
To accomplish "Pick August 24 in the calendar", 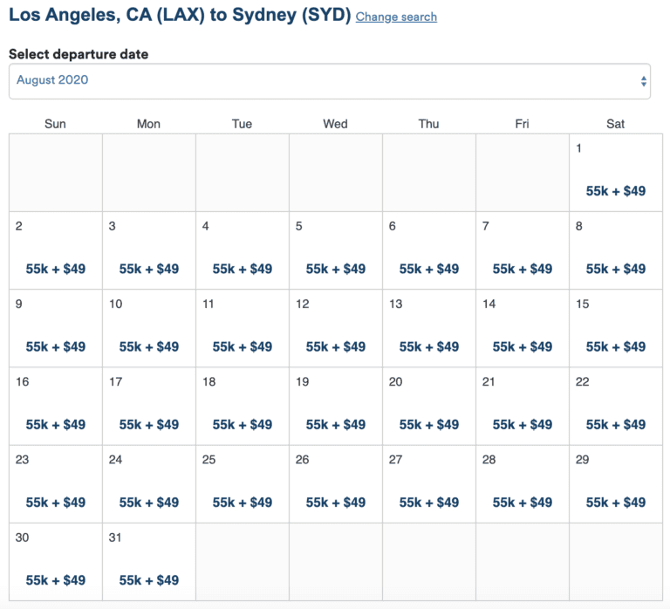I will pyautogui.click(x=148, y=483).
